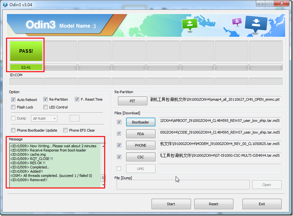293x216 pixels.
Task: Uncheck the Re-Partition option
Action: pyautogui.click(x=45, y=99)
